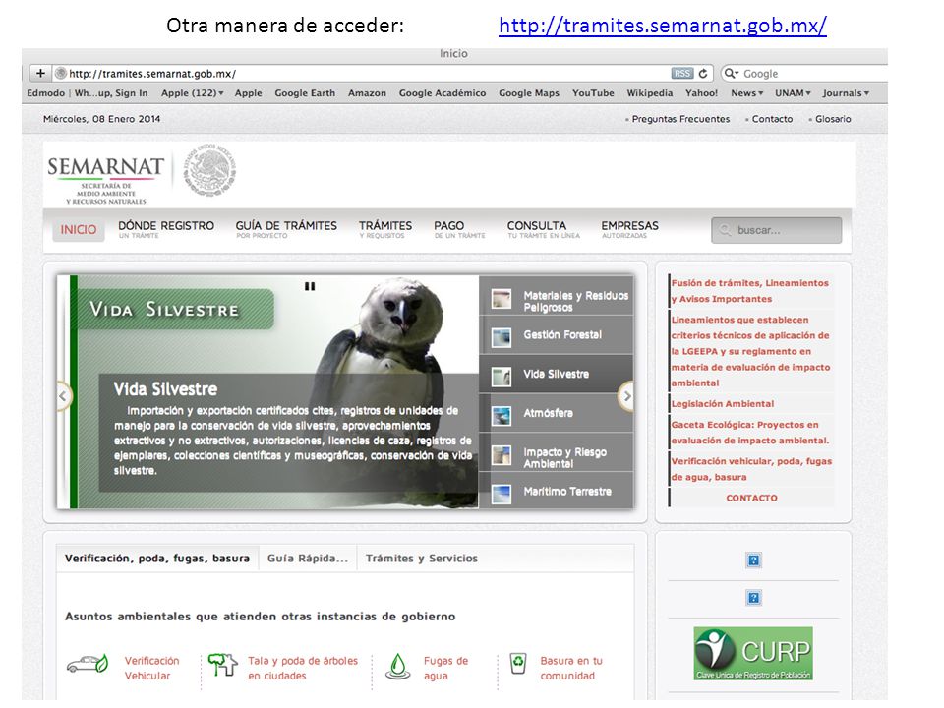This screenshot has height=708, width=944.
Task: Click the CURP banner image
Action: [753, 654]
